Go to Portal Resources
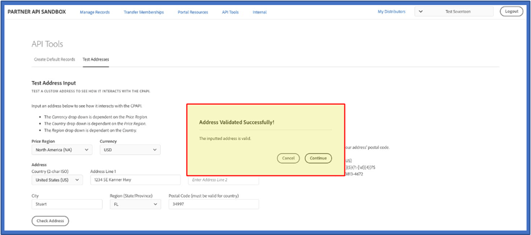 tap(193, 12)
